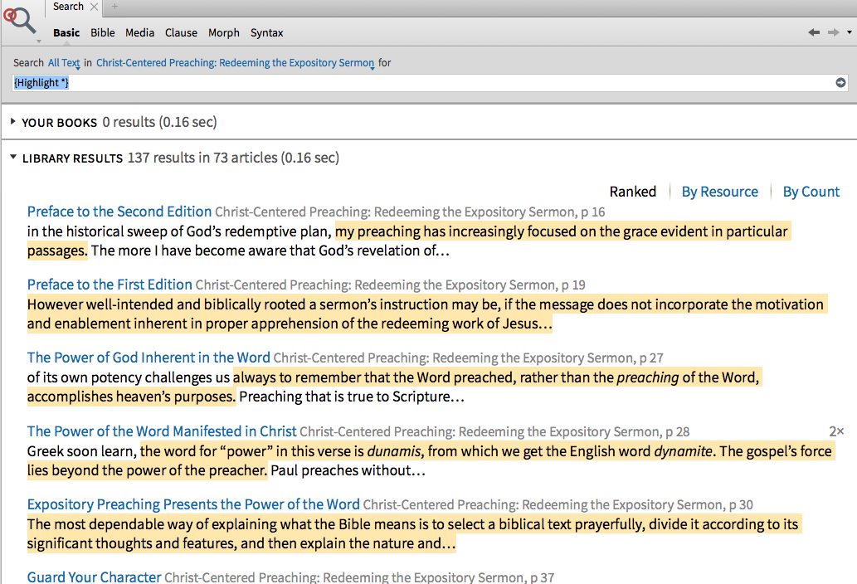Select the Search tab title
The image size is (857, 584).
click(x=68, y=7)
